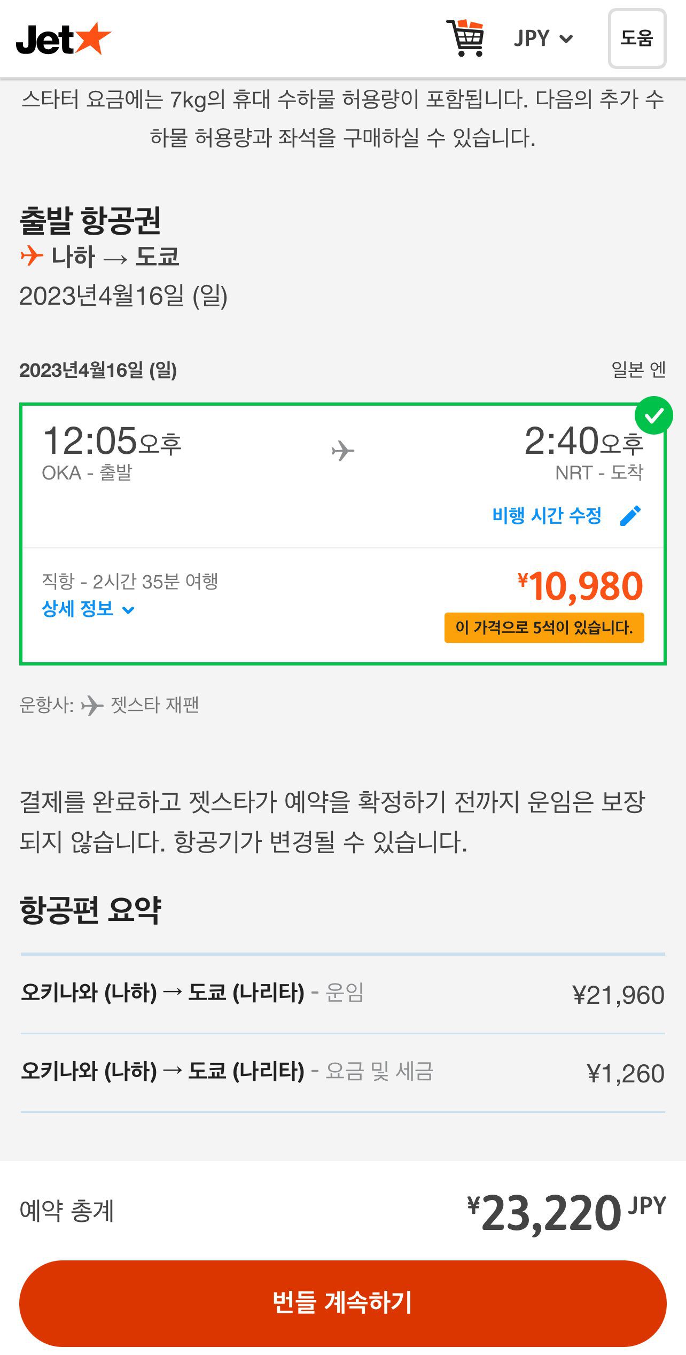Expand 상세 정보 flight details
The width and height of the screenshot is (686, 1355).
(78, 608)
